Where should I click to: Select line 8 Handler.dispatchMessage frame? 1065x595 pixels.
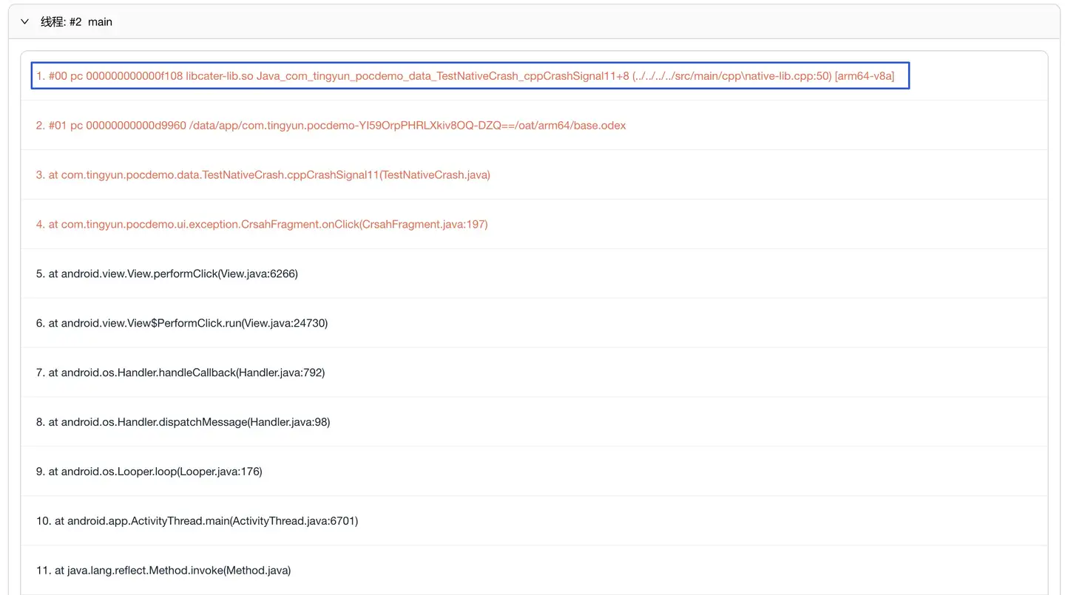point(183,422)
